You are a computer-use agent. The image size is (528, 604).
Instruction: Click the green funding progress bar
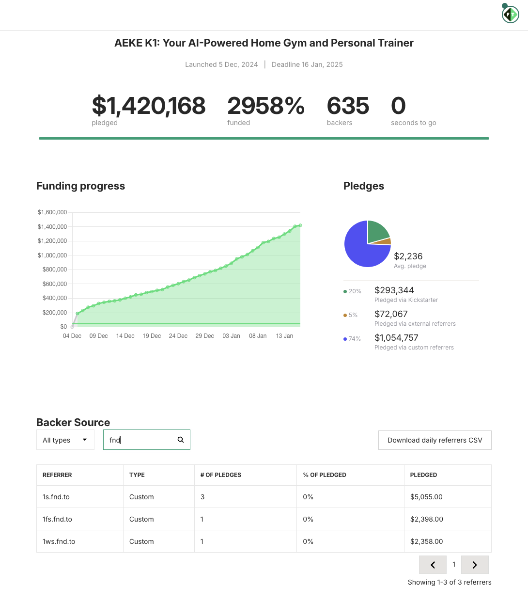tap(264, 138)
